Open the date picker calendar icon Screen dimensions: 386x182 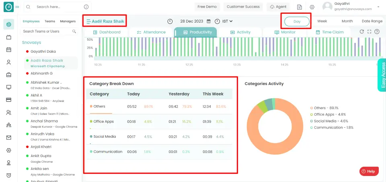(209, 21)
